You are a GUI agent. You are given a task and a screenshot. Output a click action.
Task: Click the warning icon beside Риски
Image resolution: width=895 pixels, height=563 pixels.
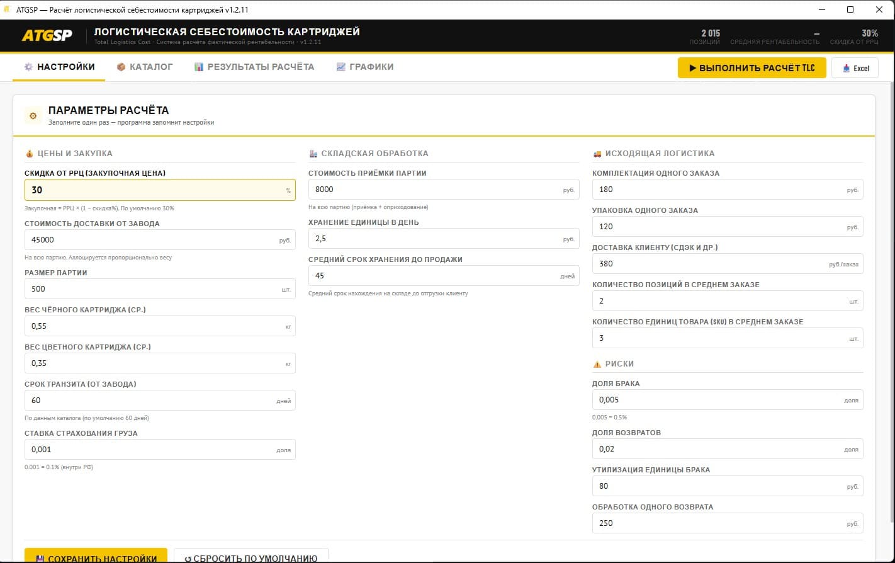pyautogui.click(x=597, y=364)
